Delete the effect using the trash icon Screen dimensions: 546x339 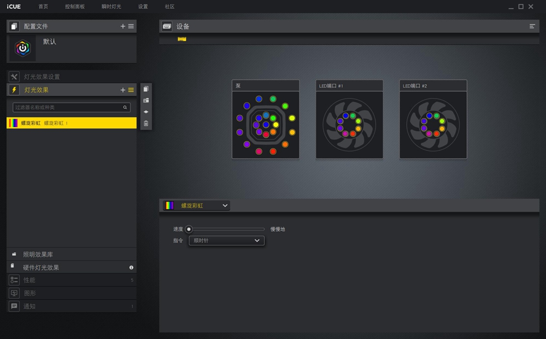tap(146, 124)
